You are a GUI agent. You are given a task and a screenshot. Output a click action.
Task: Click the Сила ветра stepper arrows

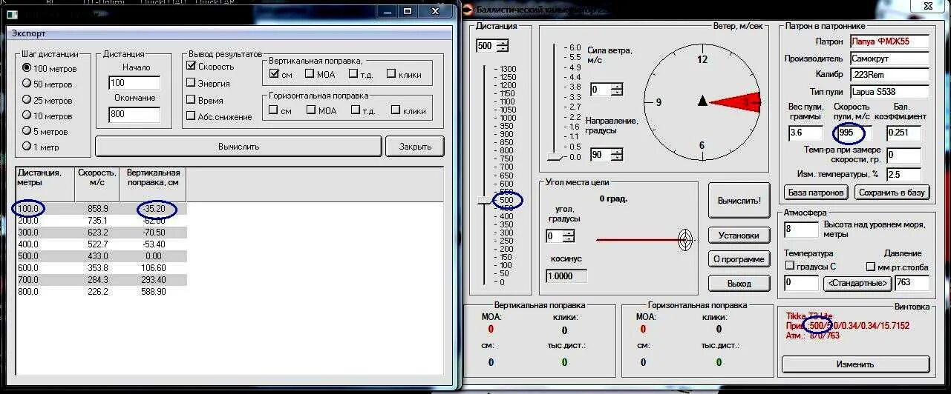pos(617,90)
